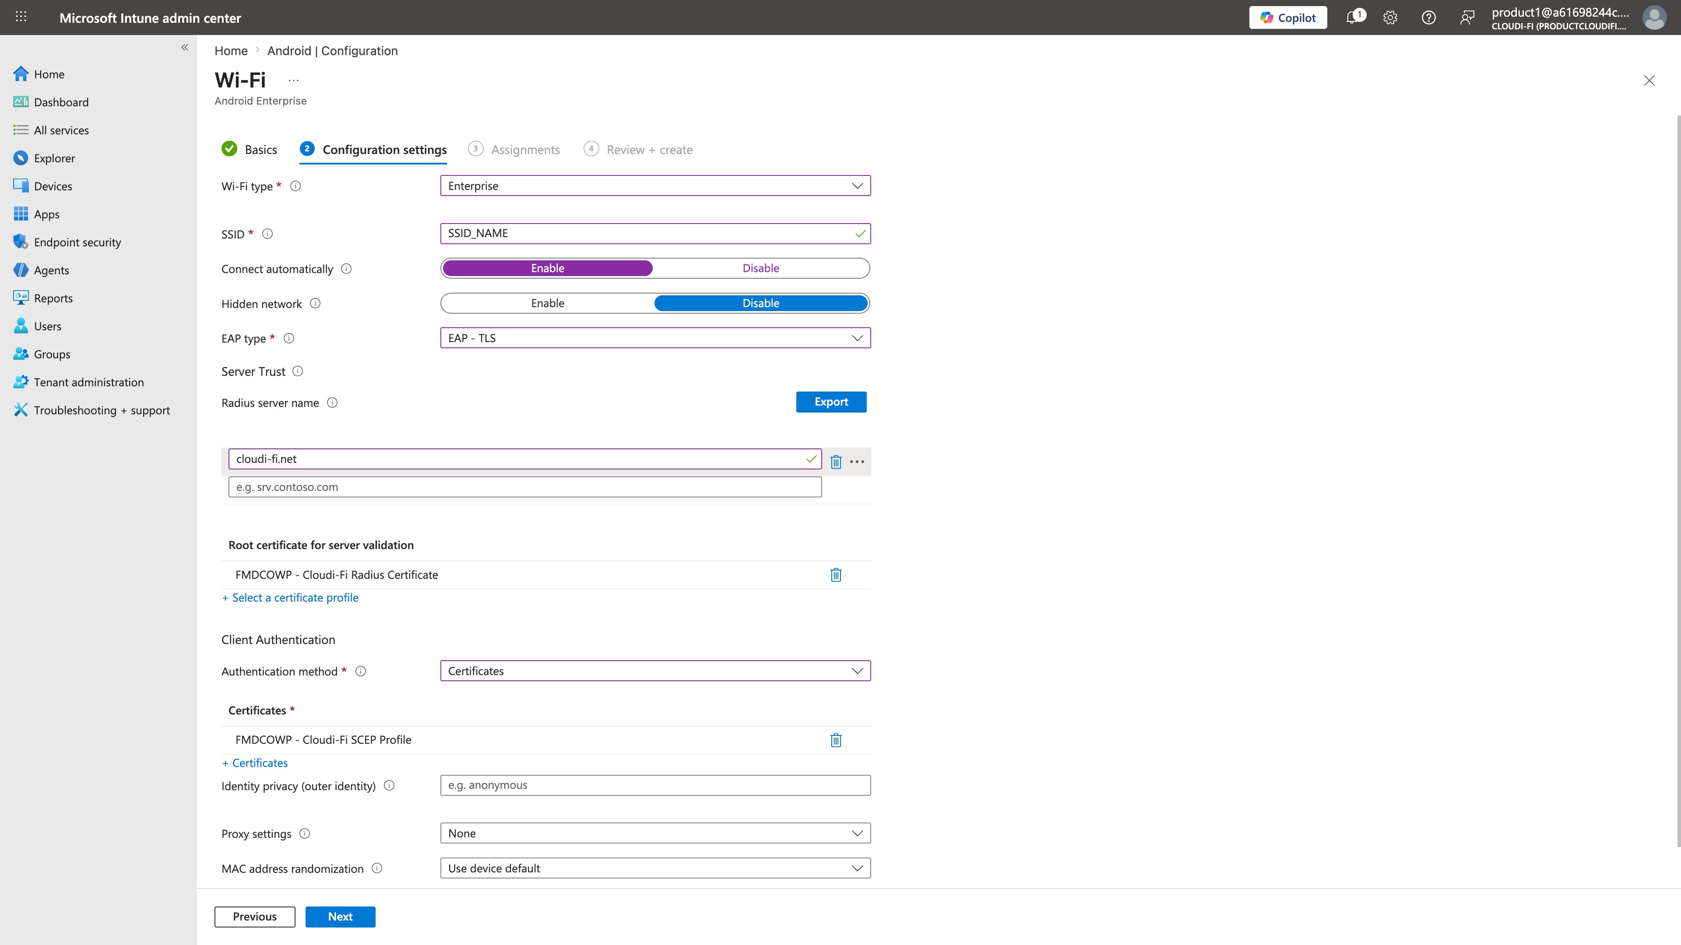Show info for SSID field
This screenshot has height=945, width=1681.
coord(267,234)
